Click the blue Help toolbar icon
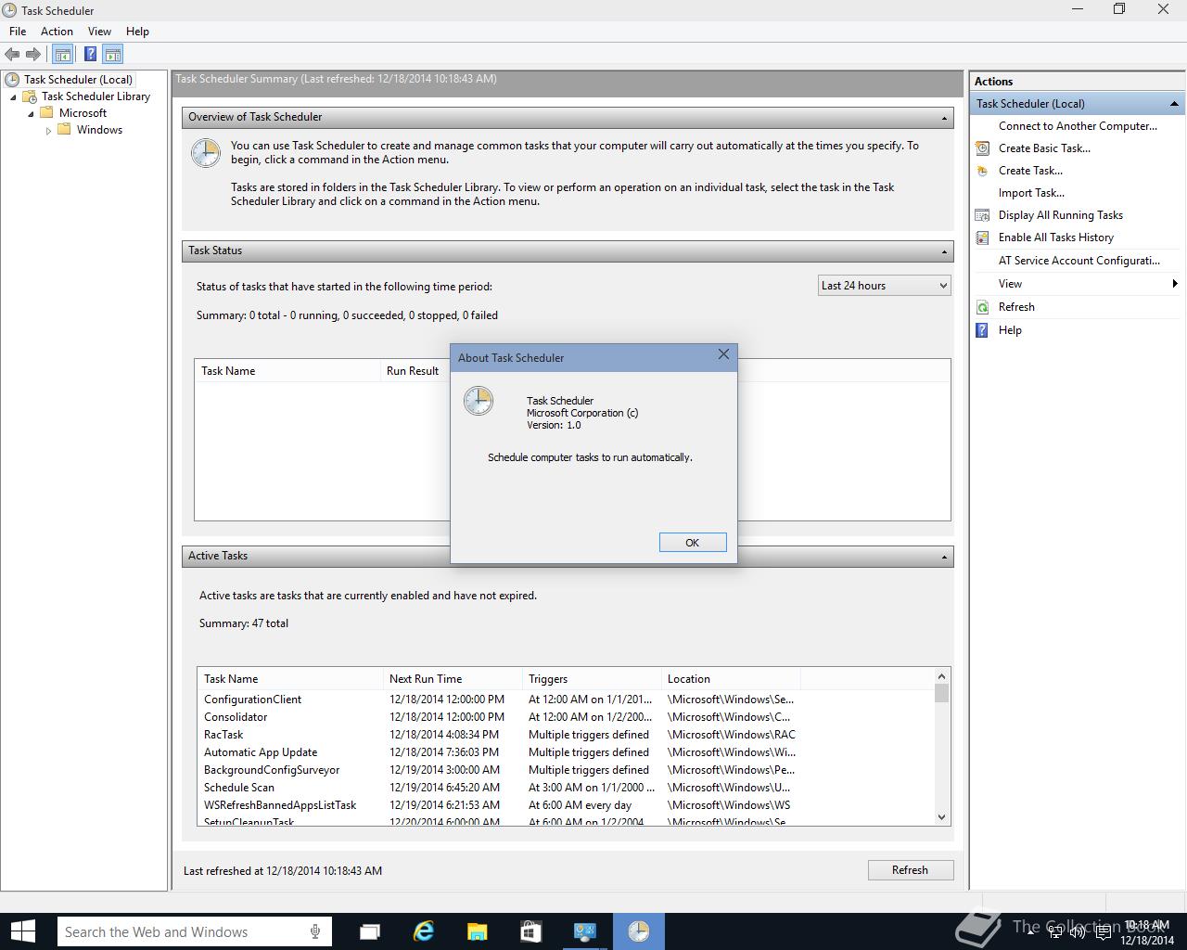The width and height of the screenshot is (1187, 950). tap(90, 55)
